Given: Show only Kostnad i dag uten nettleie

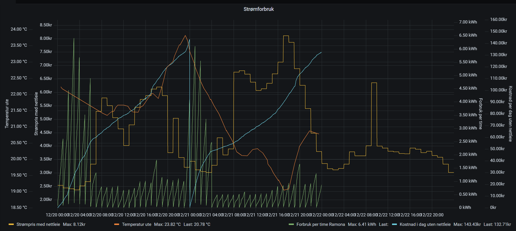Looking at the screenshot, I should 425,224.
